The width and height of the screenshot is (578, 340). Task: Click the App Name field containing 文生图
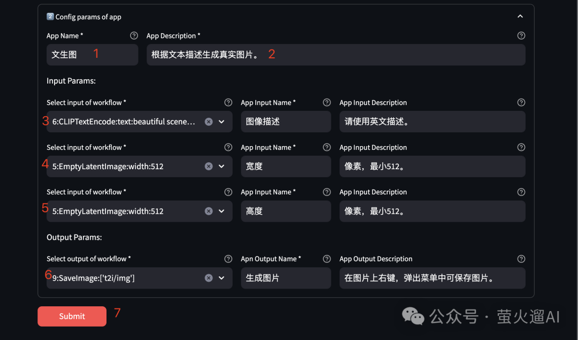point(92,54)
